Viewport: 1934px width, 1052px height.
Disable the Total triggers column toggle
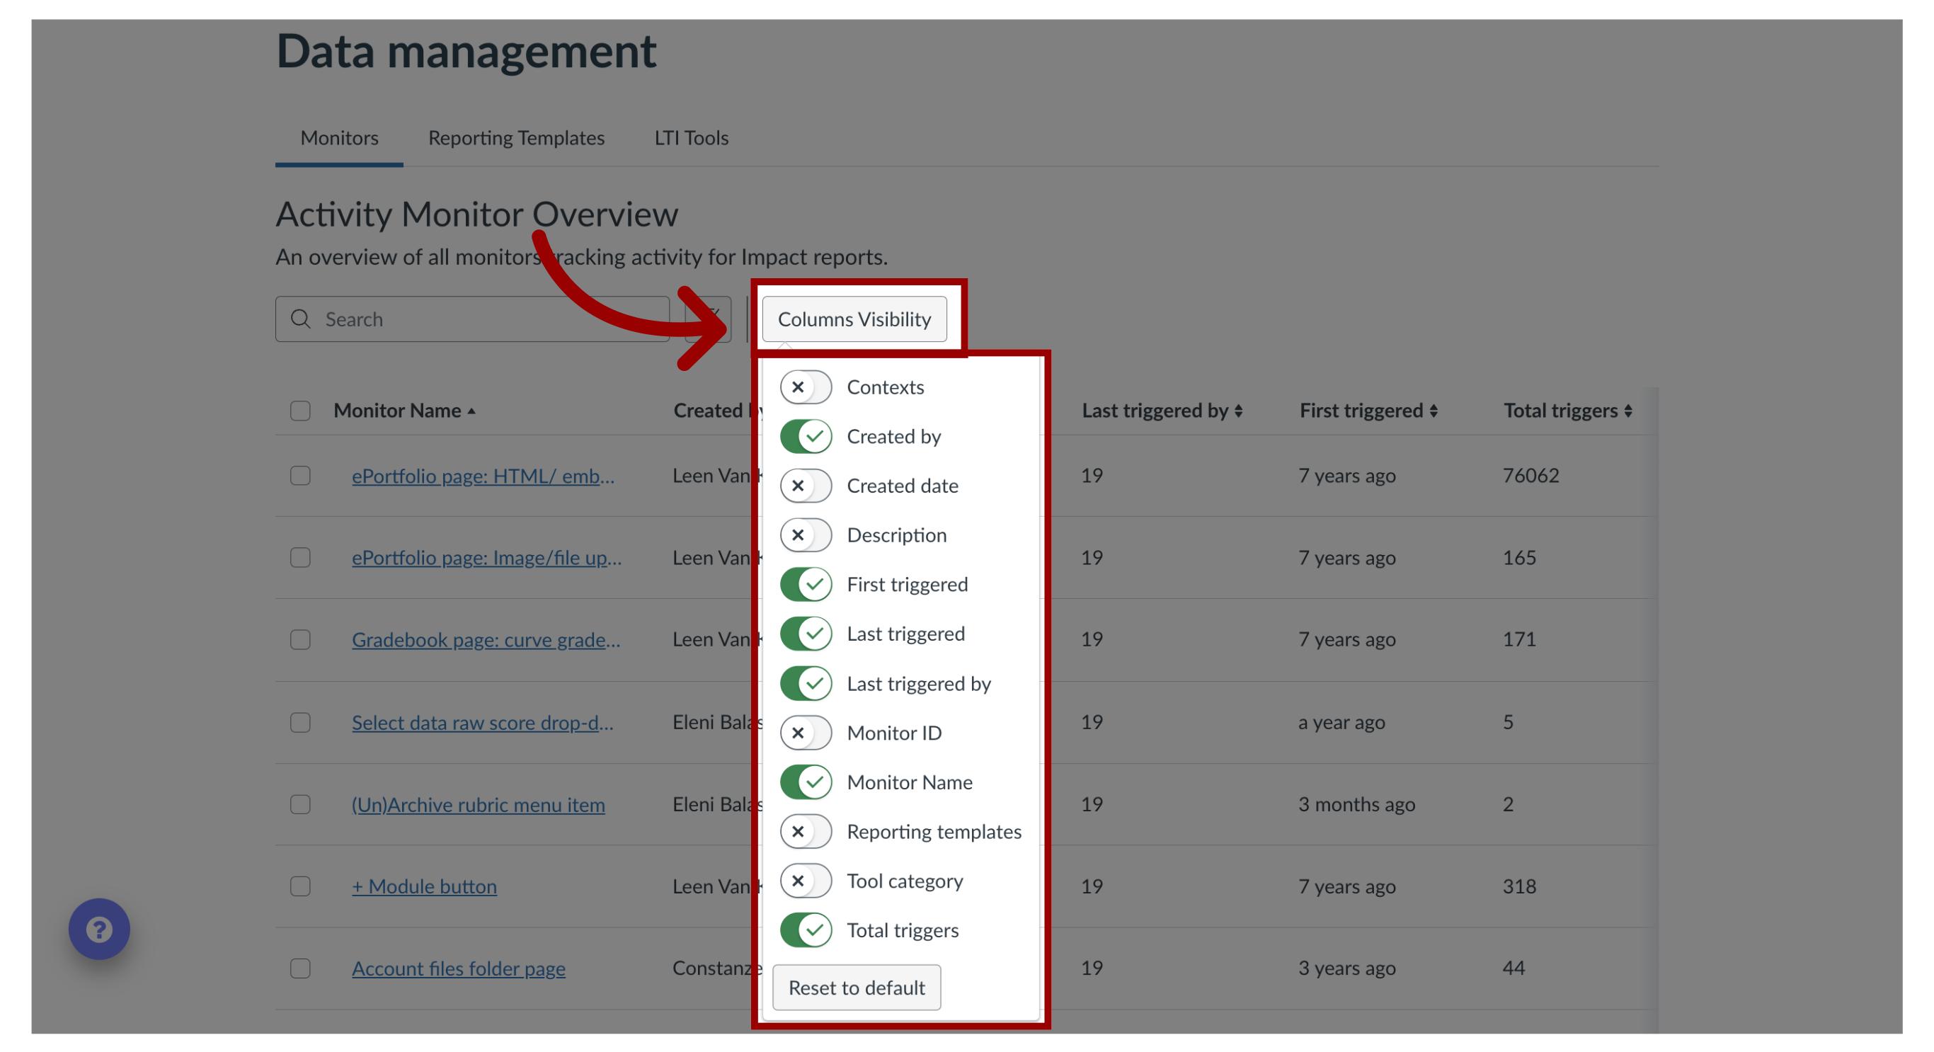(806, 930)
